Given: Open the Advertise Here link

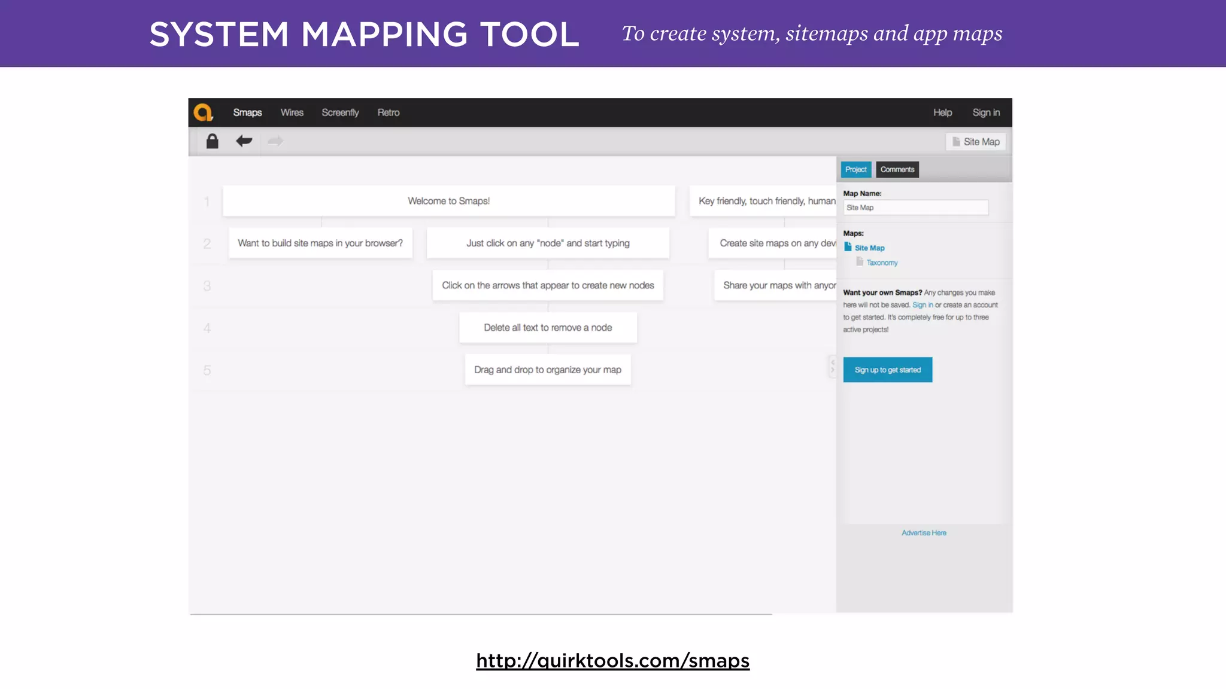Looking at the screenshot, I should pos(924,532).
